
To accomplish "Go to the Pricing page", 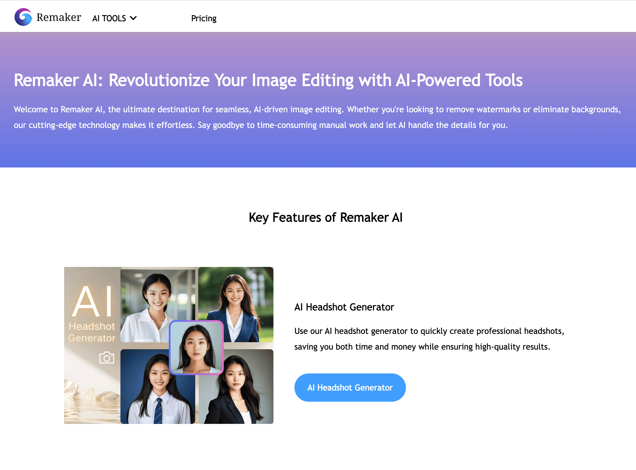I will point(204,19).
